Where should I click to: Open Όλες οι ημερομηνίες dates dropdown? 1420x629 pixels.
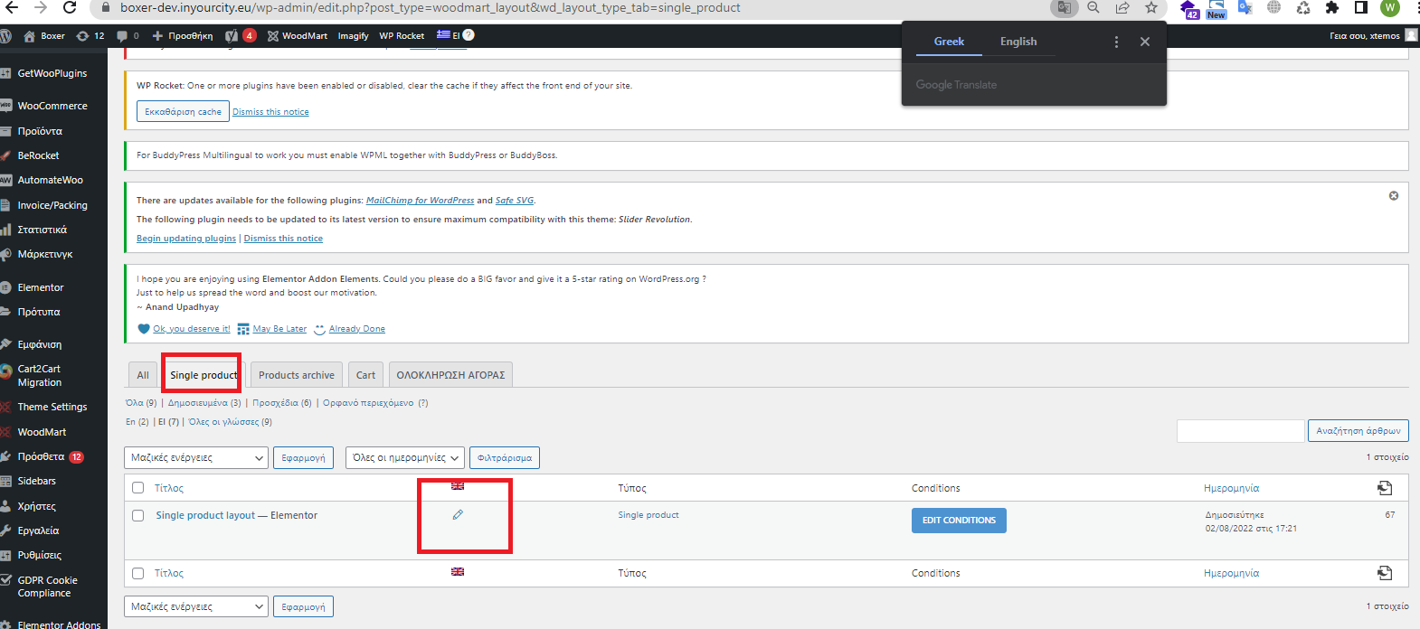point(405,458)
